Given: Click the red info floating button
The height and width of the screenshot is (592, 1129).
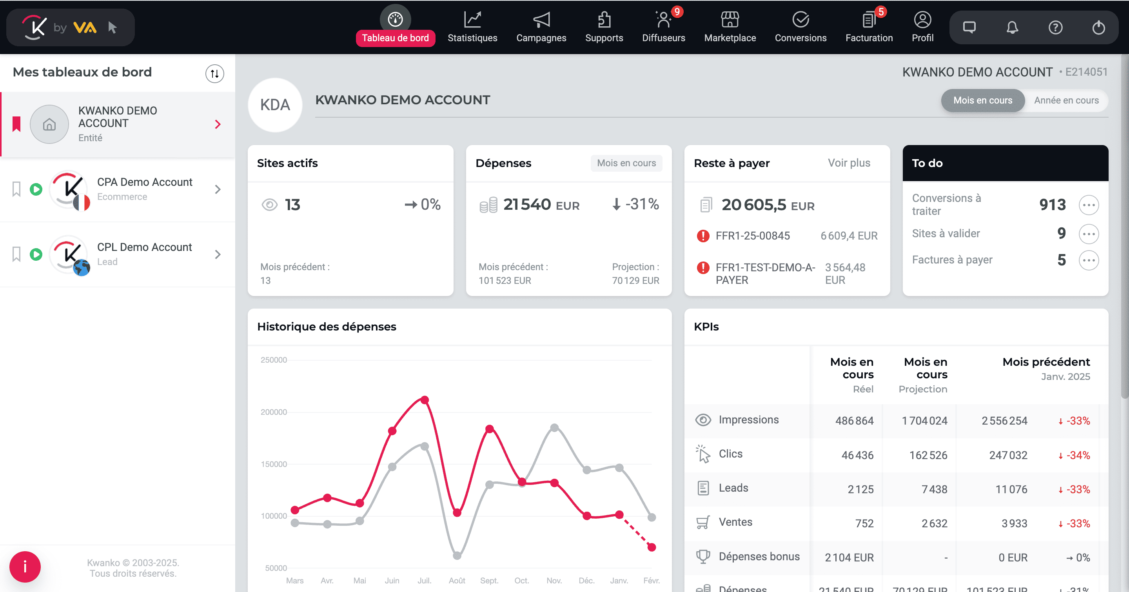Looking at the screenshot, I should [x=25, y=567].
